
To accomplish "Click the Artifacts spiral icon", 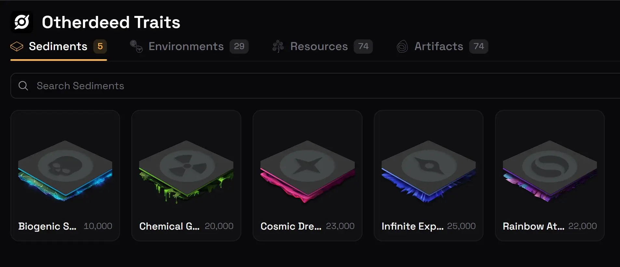I will pos(402,47).
